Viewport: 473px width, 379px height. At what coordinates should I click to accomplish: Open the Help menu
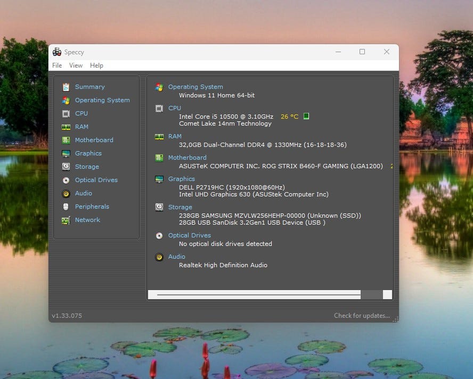click(x=96, y=65)
